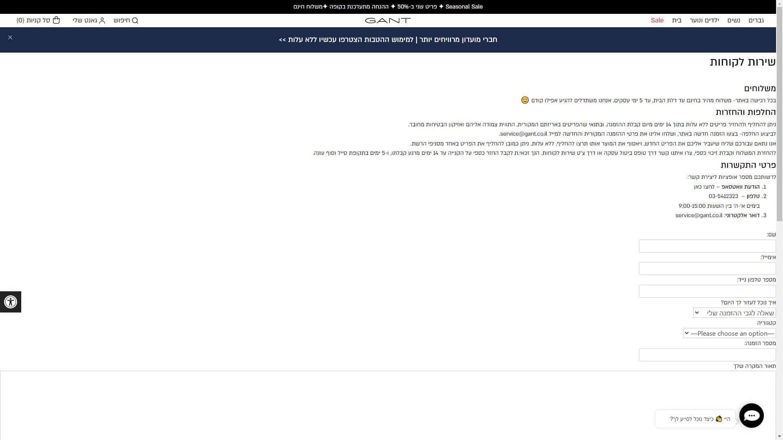Image resolution: width=783 pixels, height=440 pixels.
Task: Click the club benefits promo banner text
Action: (387, 40)
